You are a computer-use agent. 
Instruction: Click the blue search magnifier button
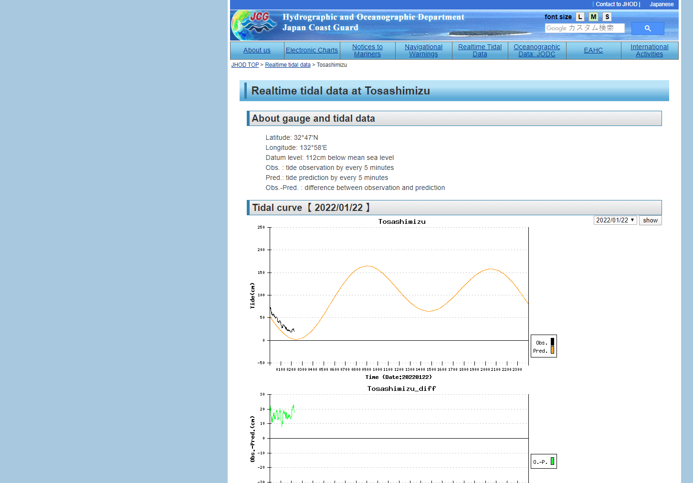coord(648,28)
